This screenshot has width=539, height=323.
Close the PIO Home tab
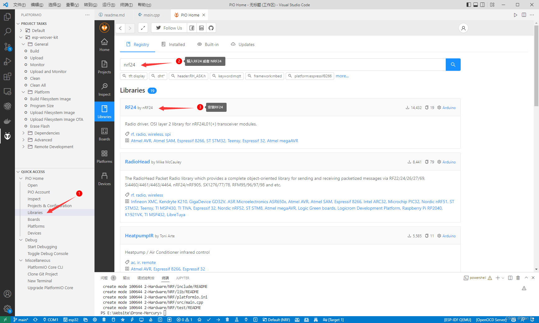tap(204, 15)
